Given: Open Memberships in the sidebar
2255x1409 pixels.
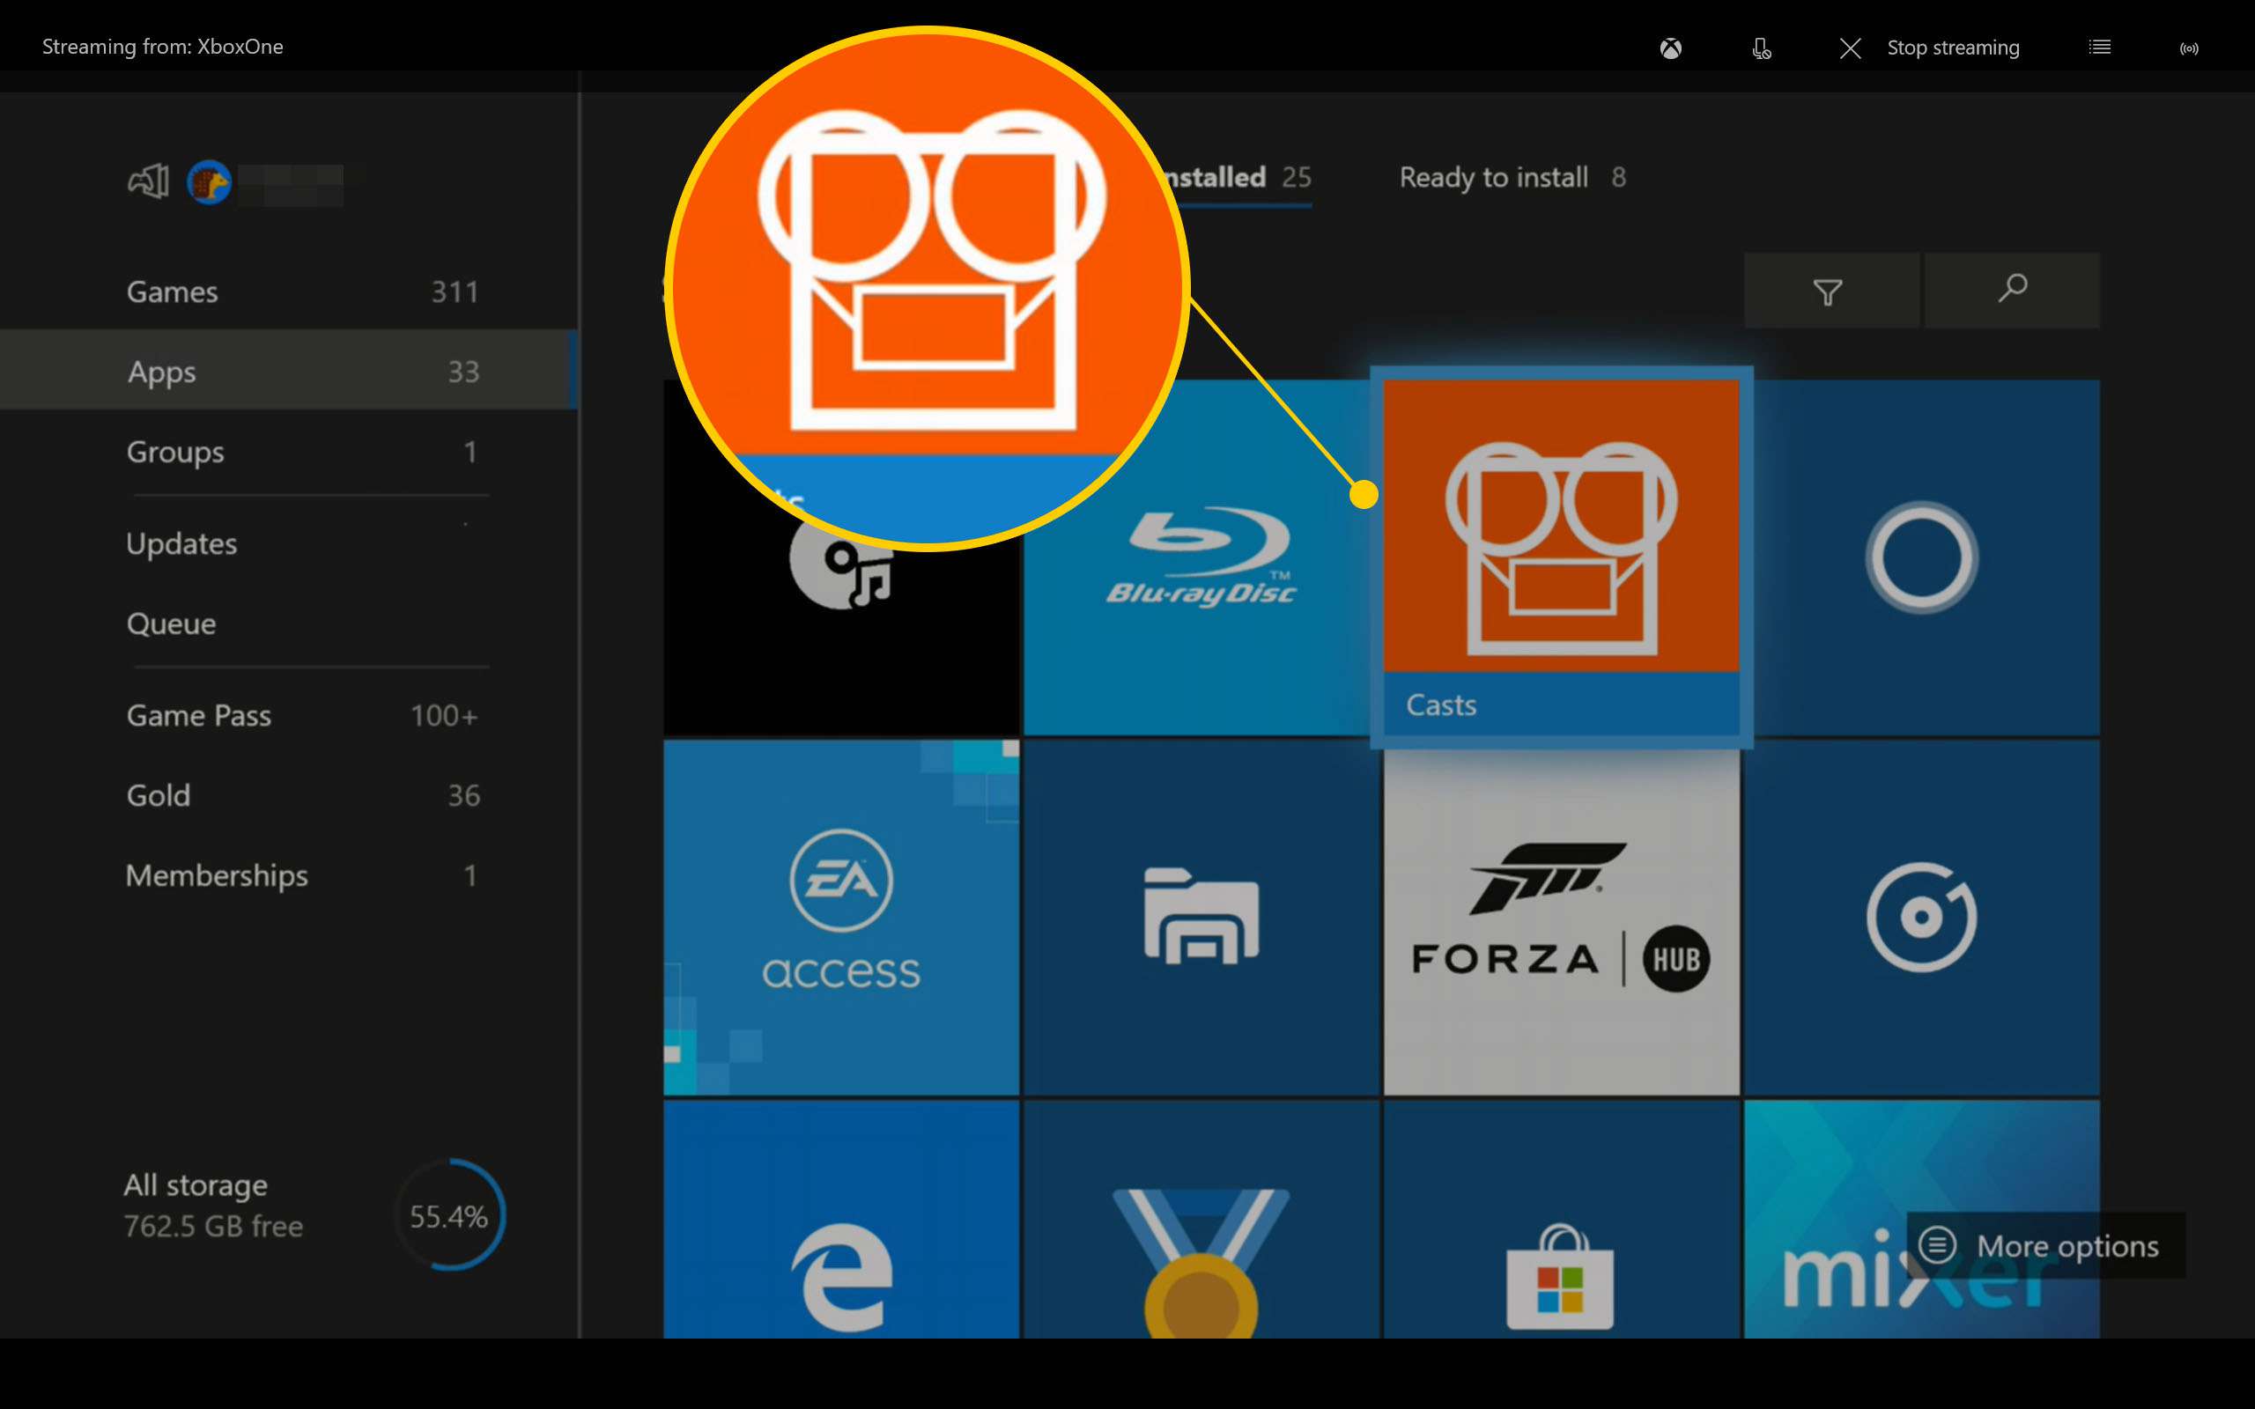Looking at the screenshot, I should (x=289, y=876).
